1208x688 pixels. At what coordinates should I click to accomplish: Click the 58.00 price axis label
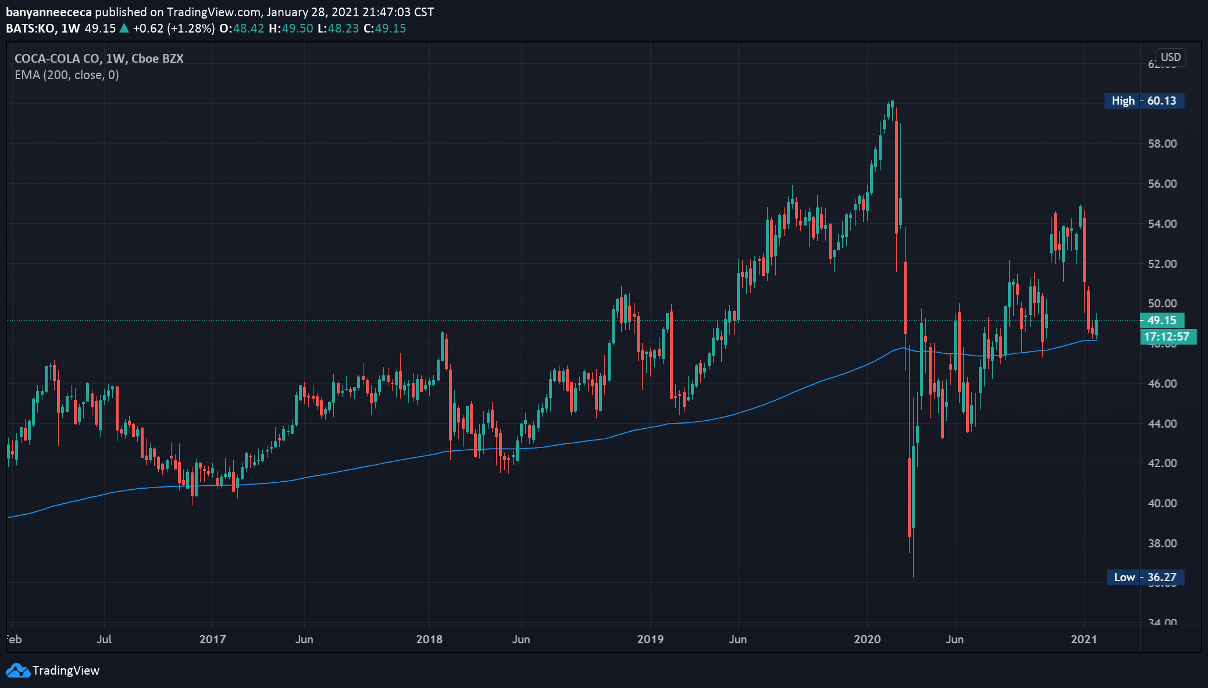pos(1162,144)
